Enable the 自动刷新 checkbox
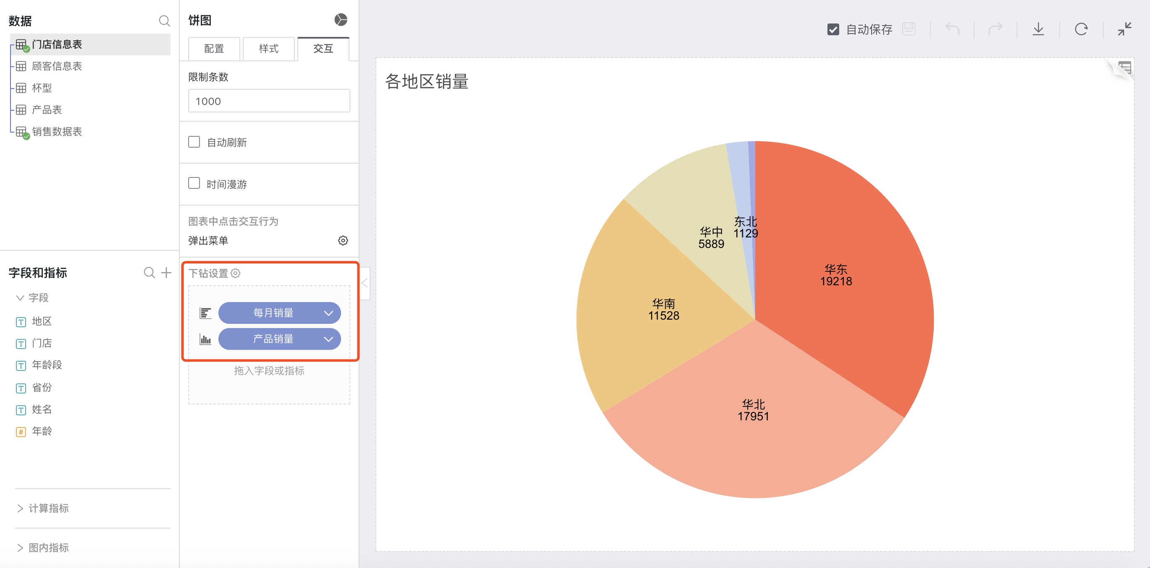1150x568 pixels. [x=194, y=142]
